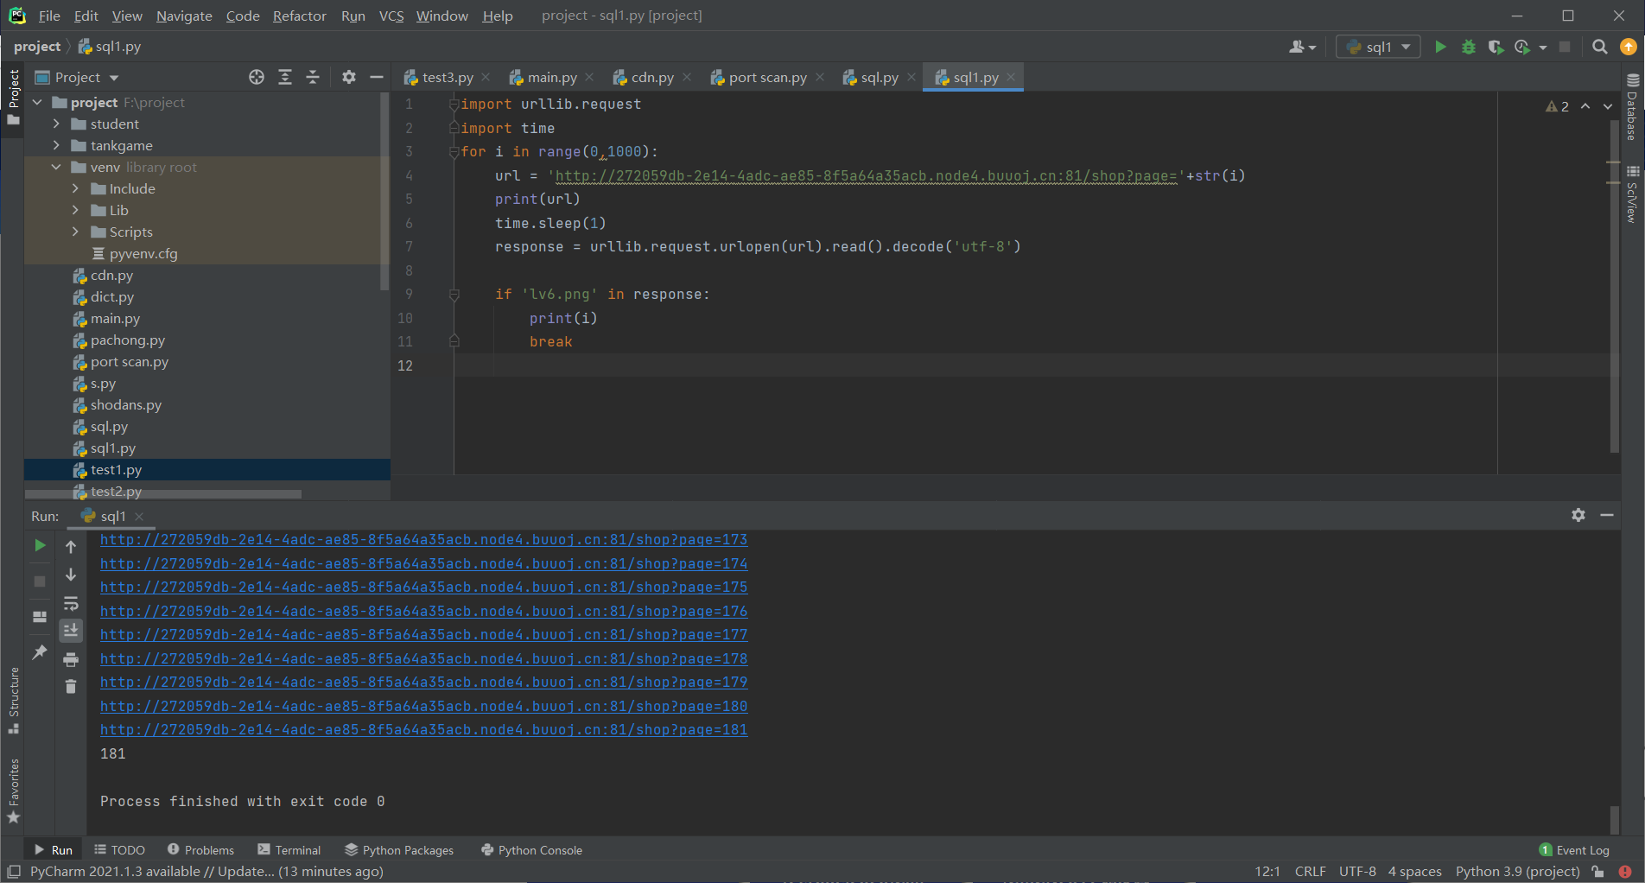Expand the Include folder
The image size is (1645, 883).
point(76,188)
